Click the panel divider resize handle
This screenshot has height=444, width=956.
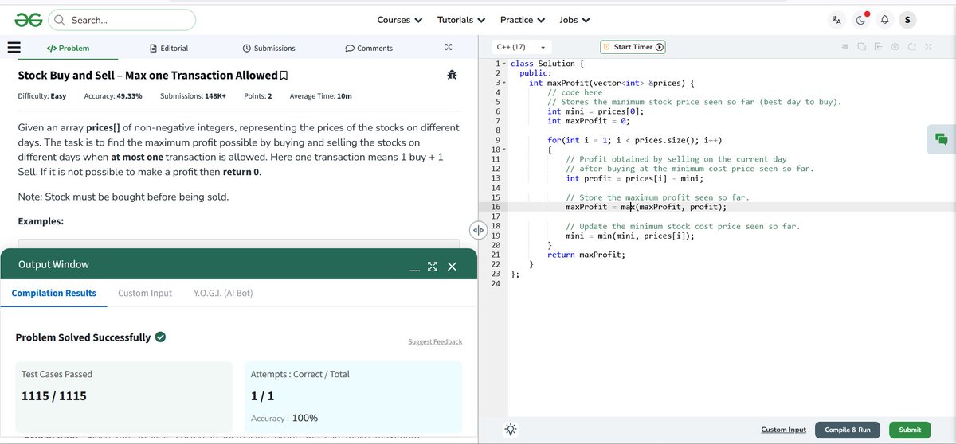(478, 230)
